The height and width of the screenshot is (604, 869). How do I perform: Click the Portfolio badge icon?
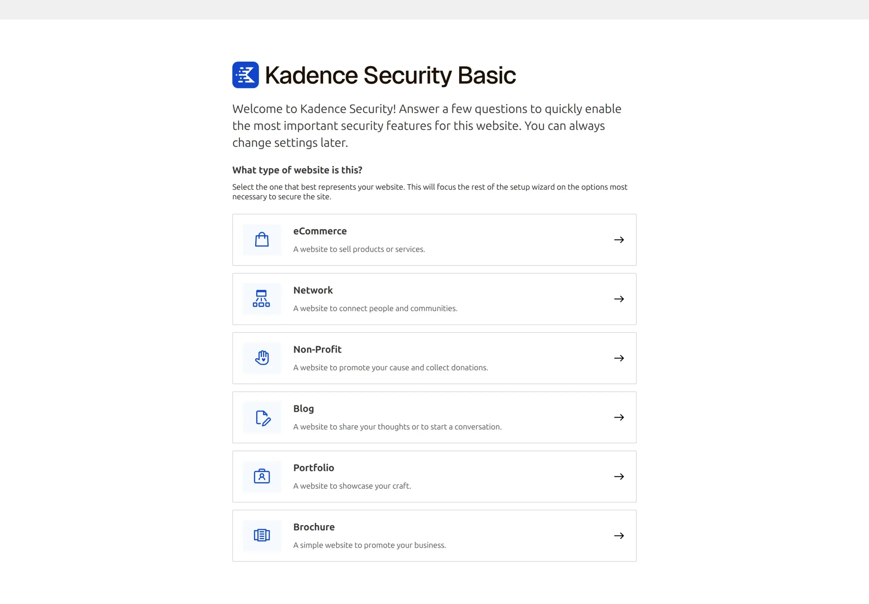point(262,476)
